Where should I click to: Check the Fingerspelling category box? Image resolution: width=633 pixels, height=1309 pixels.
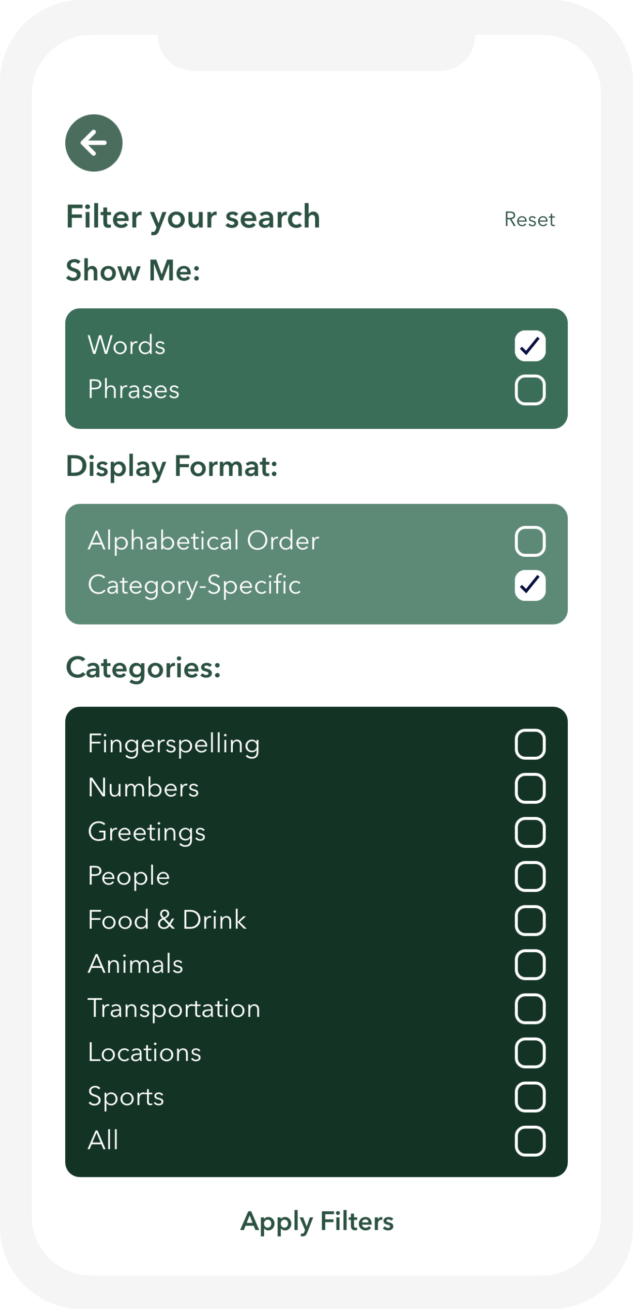pyautogui.click(x=530, y=745)
